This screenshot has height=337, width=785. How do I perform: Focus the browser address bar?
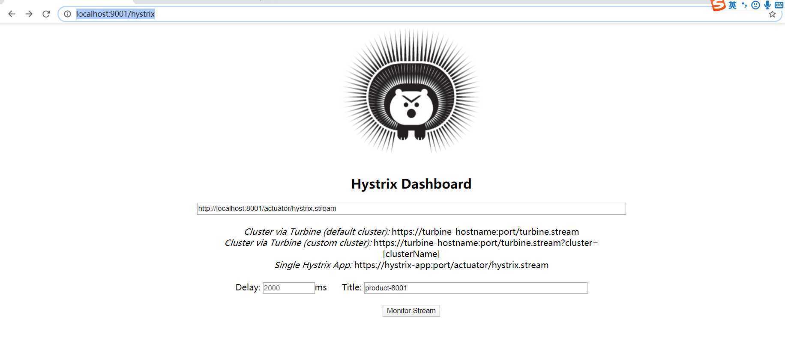coord(420,14)
